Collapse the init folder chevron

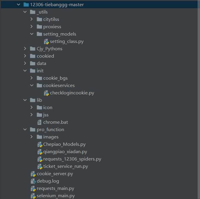tap(25, 71)
